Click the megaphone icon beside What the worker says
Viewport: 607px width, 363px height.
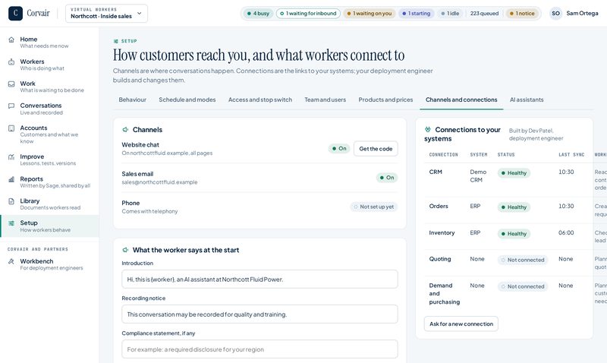[x=125, y=251]
